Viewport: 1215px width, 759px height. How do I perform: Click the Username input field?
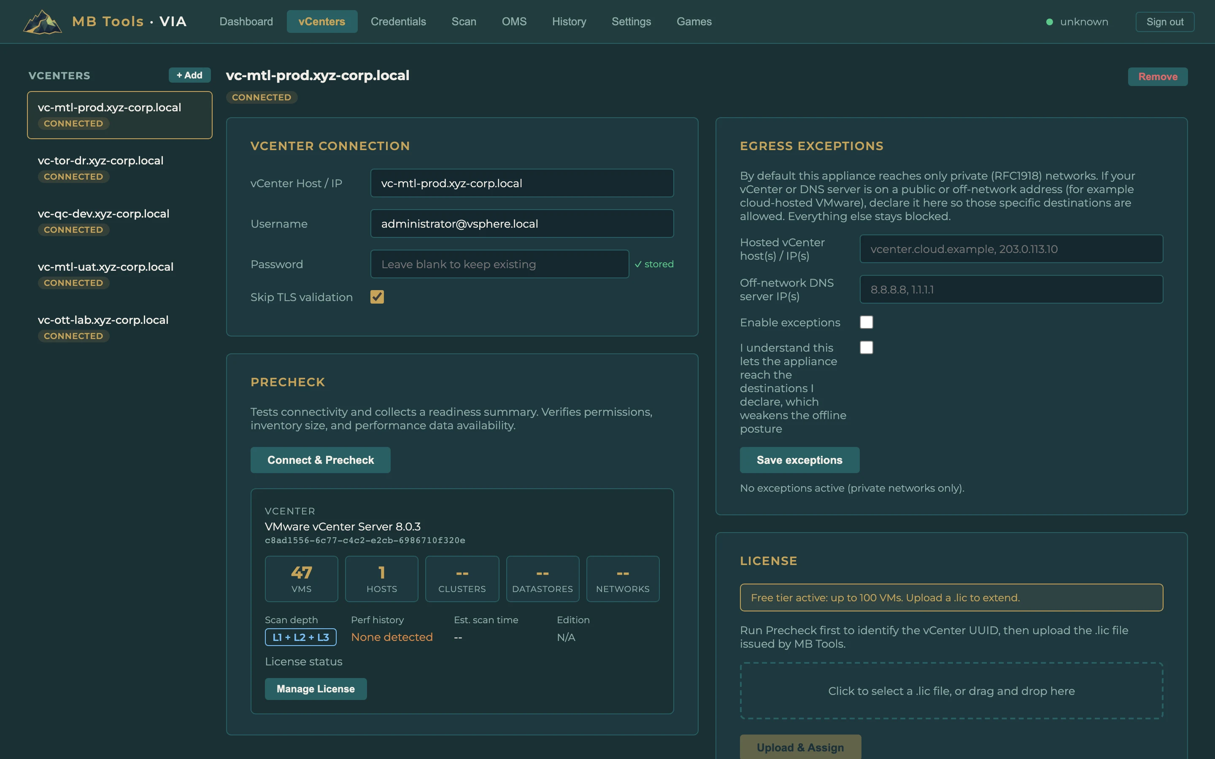522,223
